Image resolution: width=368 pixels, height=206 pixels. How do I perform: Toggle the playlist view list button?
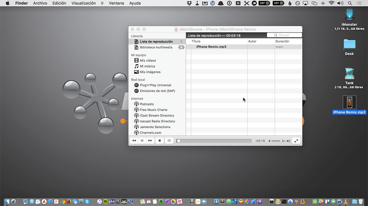tap(169, 140)
